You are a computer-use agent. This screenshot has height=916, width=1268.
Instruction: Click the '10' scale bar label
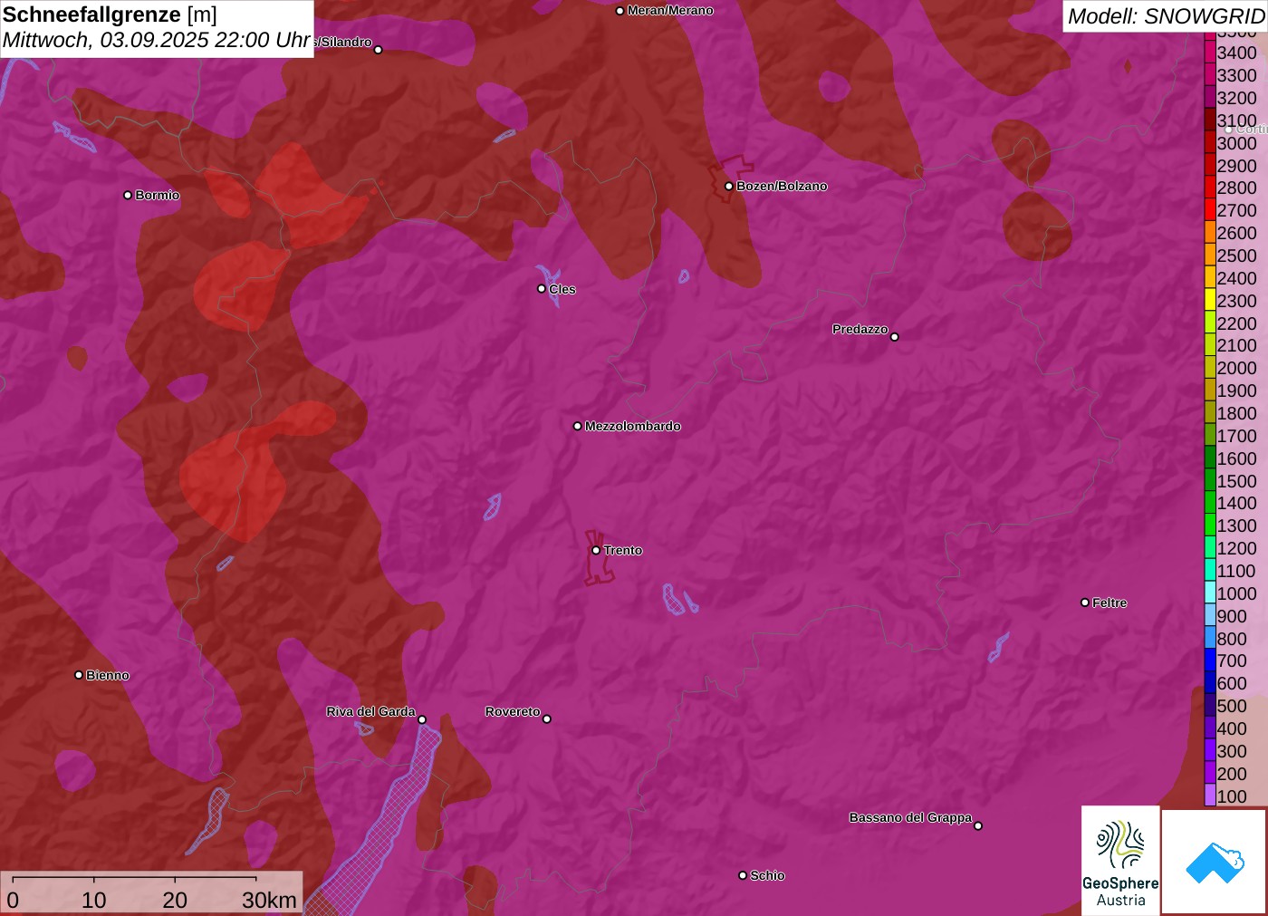pos(93,900)
